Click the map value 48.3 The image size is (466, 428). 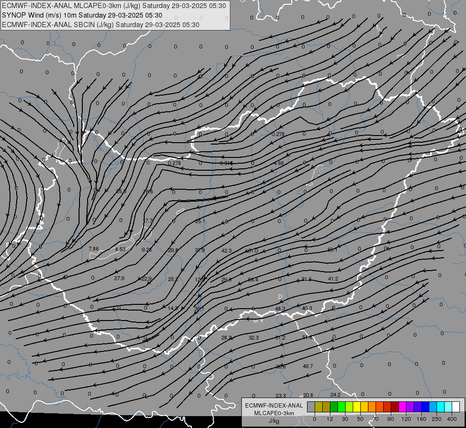[x=280, y=309]
